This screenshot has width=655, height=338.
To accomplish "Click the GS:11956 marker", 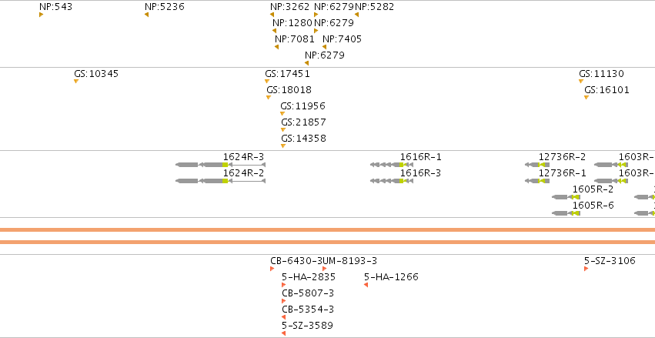I will click(x=282, y=113).
